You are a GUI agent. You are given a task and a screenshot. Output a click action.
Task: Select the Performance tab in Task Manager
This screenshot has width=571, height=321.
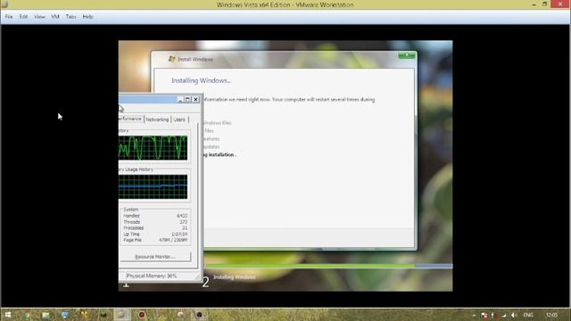(x=130, y=119)
